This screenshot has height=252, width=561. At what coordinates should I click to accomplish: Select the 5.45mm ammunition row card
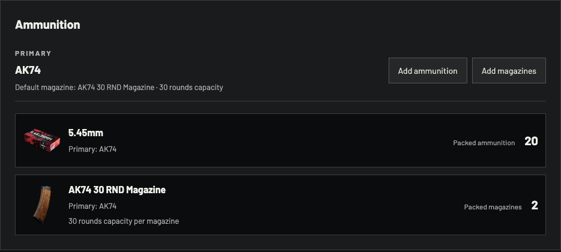[x=280, y=140]
